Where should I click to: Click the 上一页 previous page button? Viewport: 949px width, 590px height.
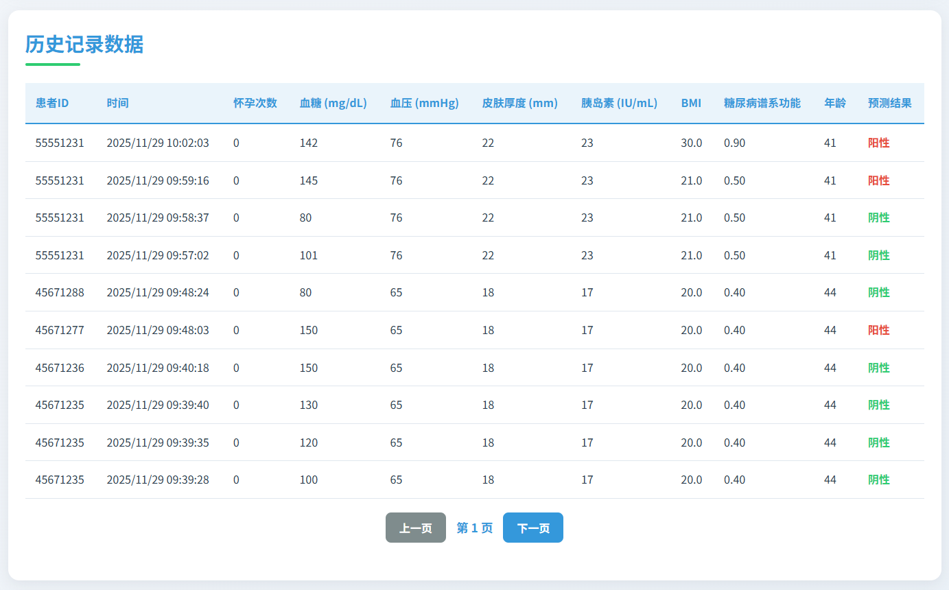(x=415, y=528)
